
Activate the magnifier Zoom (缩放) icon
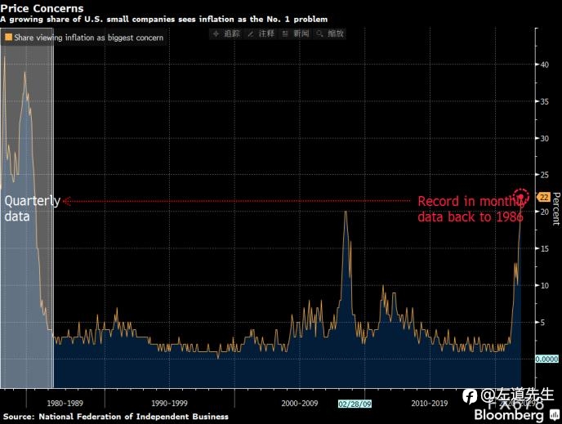pos(319,33)
